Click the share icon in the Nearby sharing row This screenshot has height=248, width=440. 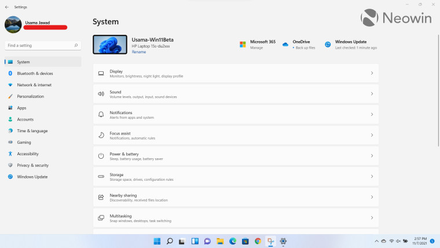point(101,197)
